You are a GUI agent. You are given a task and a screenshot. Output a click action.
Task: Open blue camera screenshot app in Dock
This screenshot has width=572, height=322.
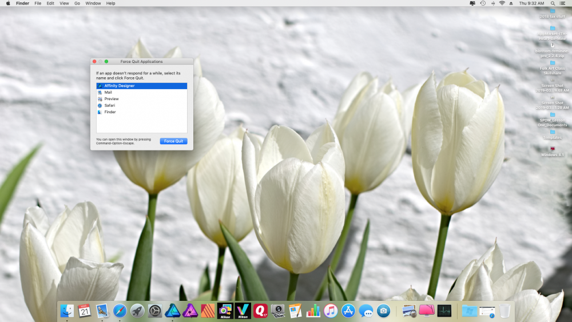(x=383, y=311)
